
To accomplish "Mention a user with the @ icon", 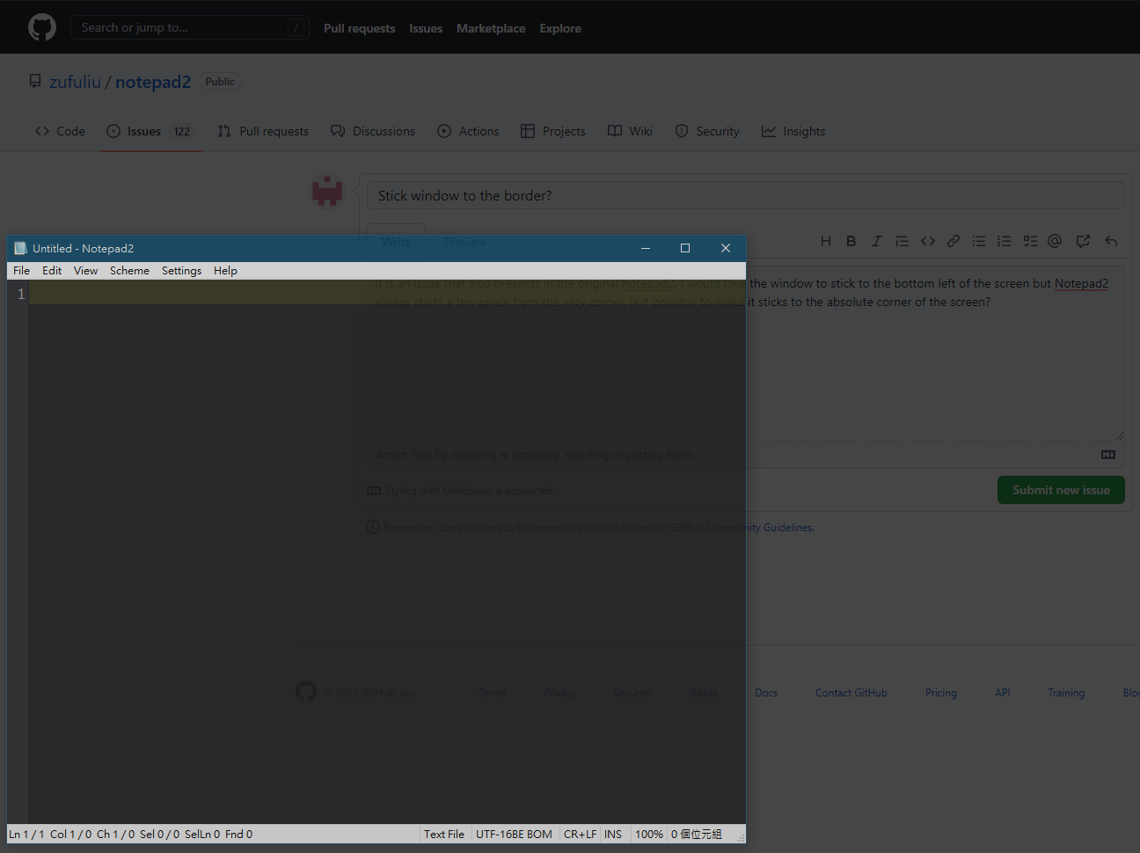I will (x=1054, y=240).
